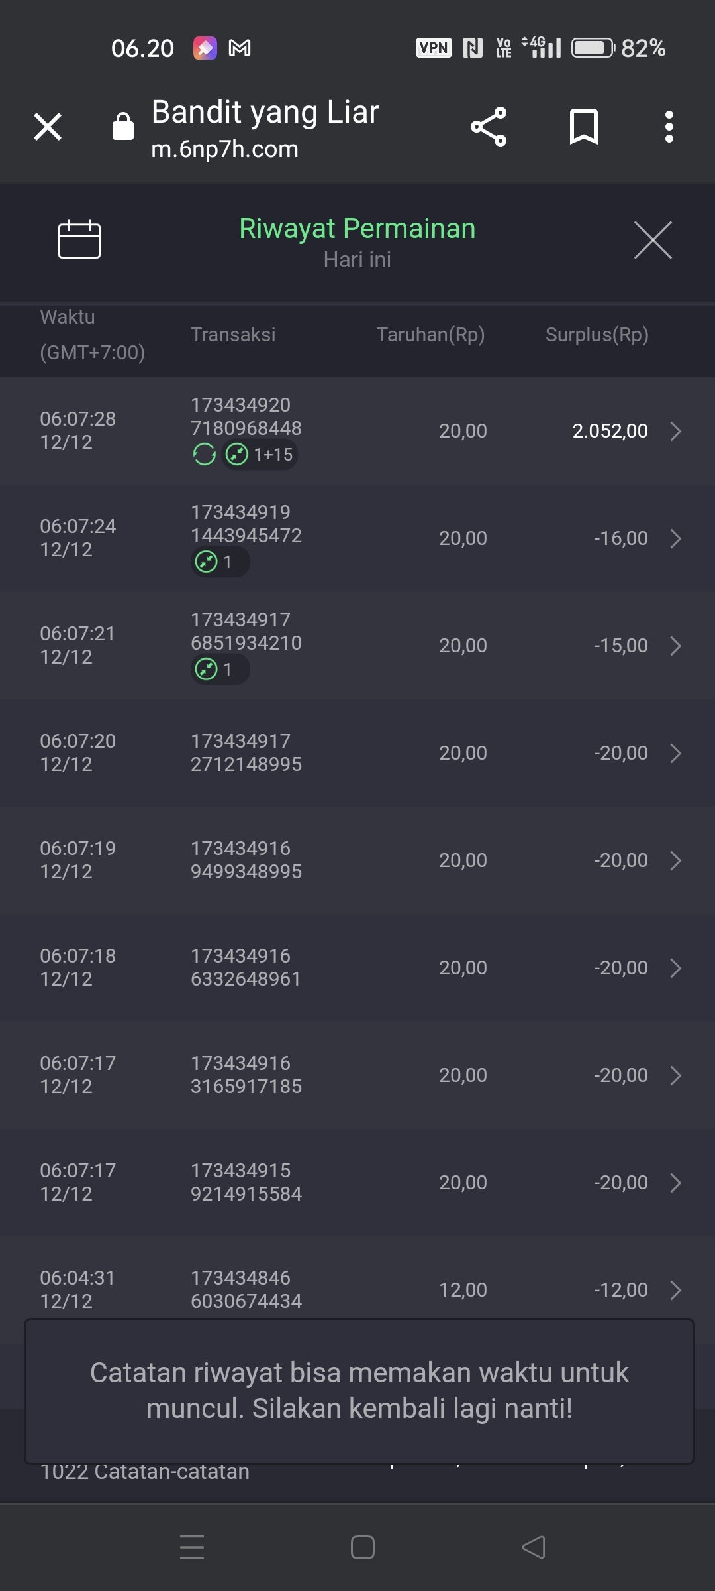Tap the 1+15 scatter badge
715x1591 pixels.
pyautogui.click(x=260, y=455)
